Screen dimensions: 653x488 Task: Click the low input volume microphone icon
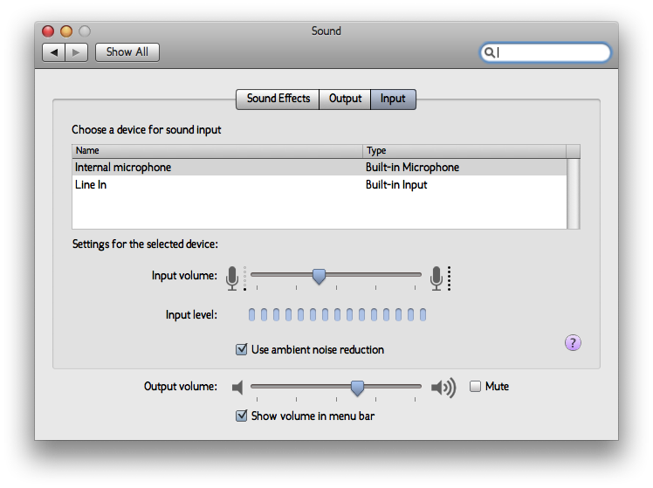(x=232, y=278)
